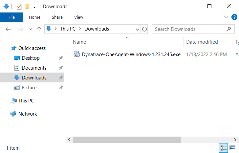The width and height of the screenshot is (239, 153).
Task: Open Desktop in the navigation pane
Action: point(31,58)
